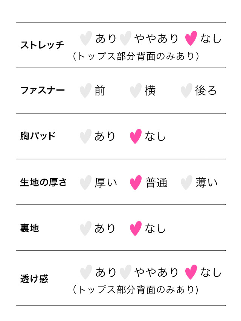Select the gray heart for 胸パッド あり

click(x=85, y=136)
